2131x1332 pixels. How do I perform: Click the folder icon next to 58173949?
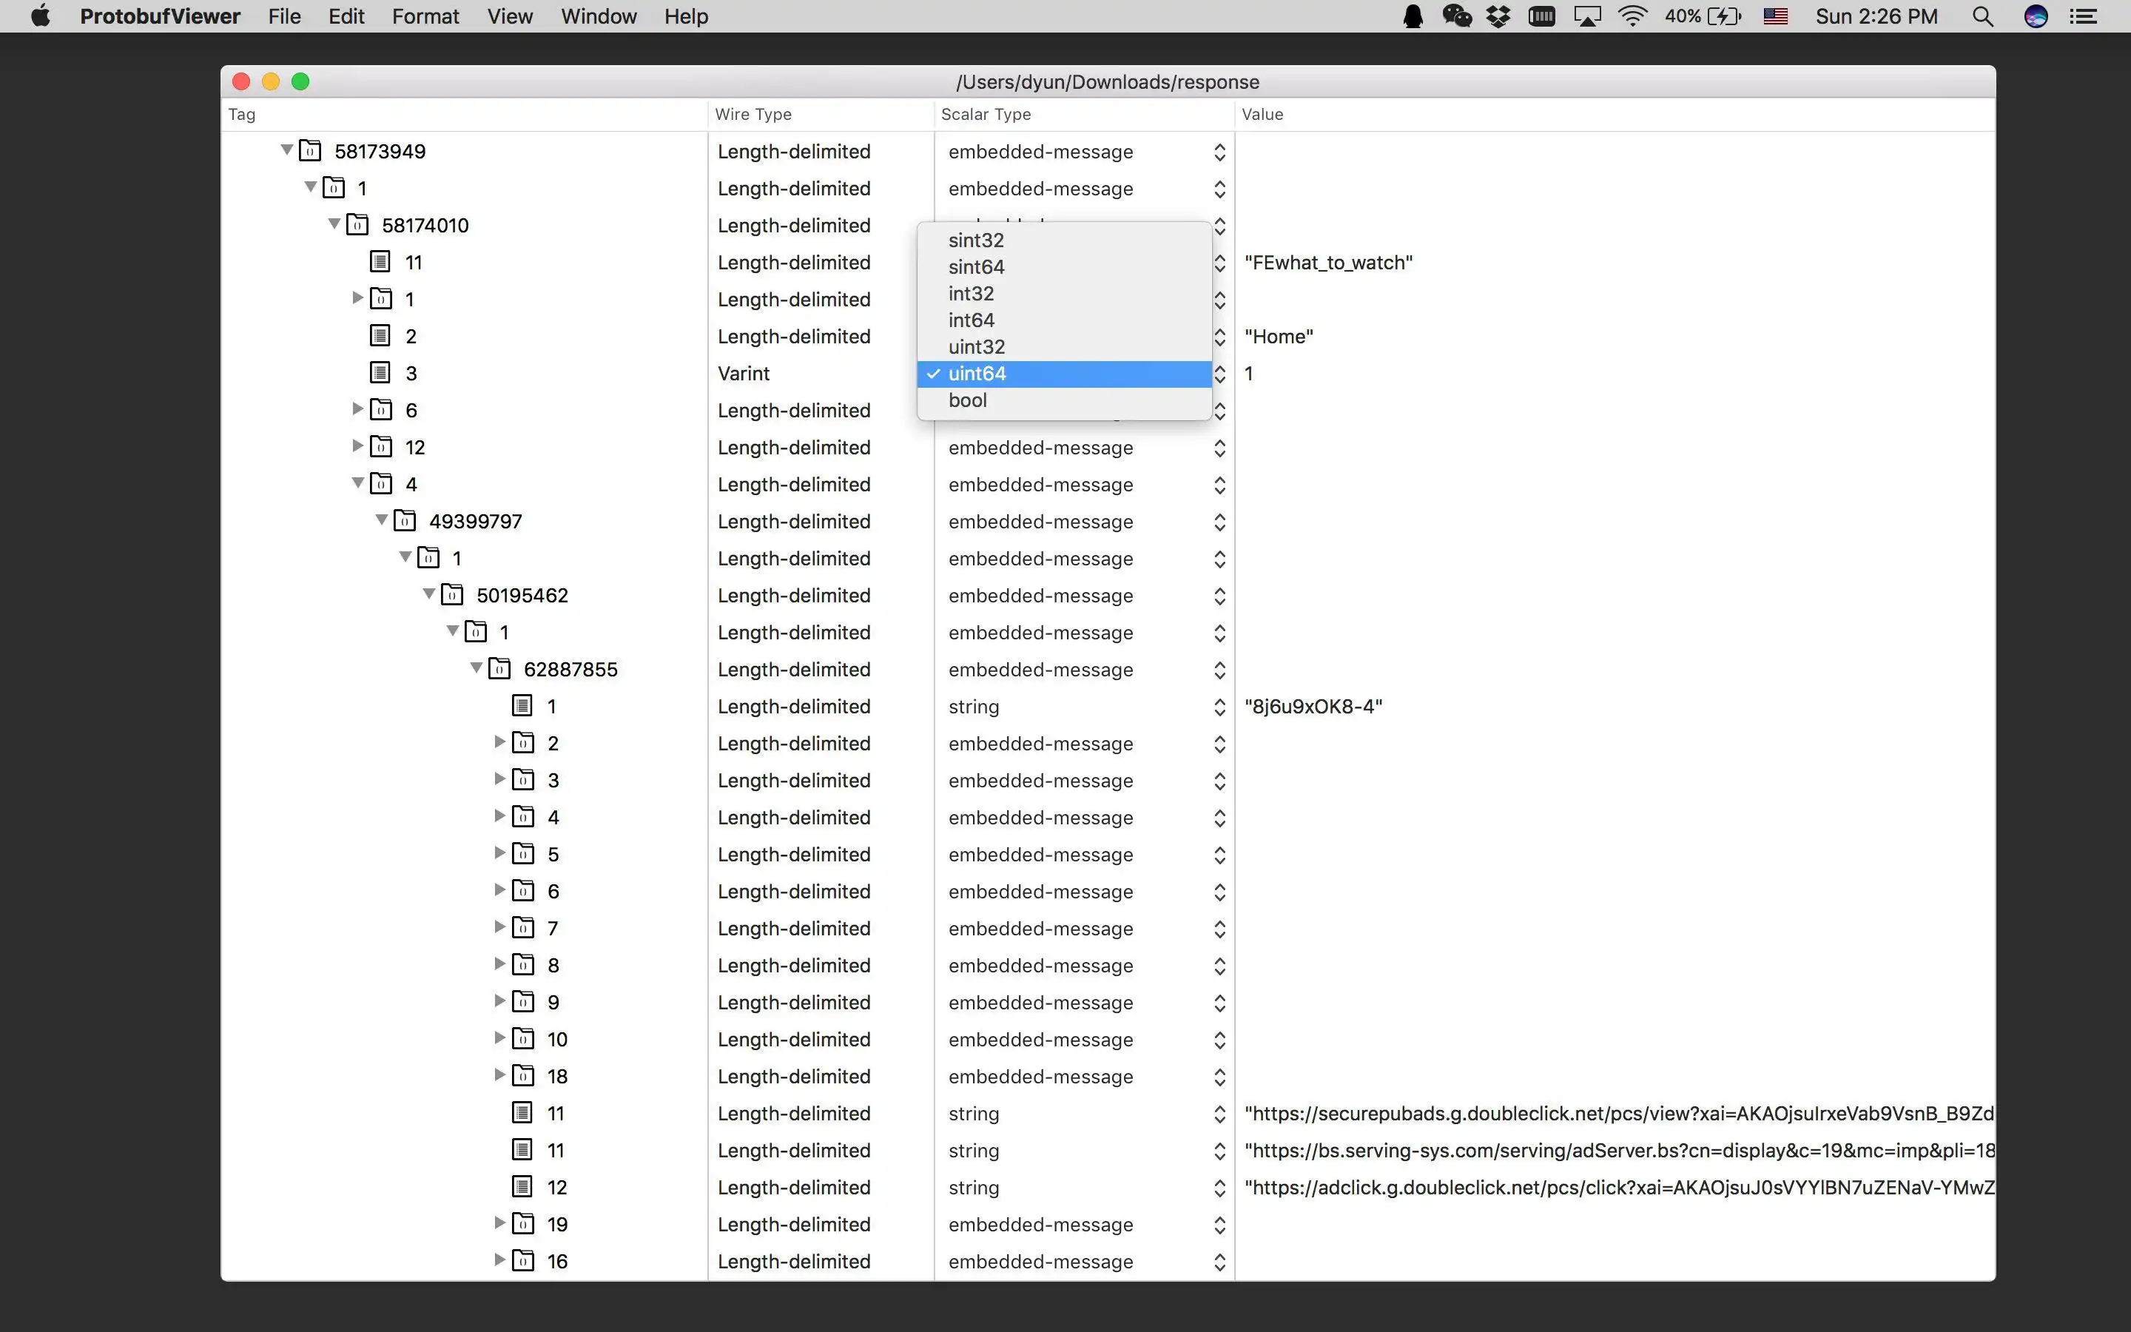[310, 151]
